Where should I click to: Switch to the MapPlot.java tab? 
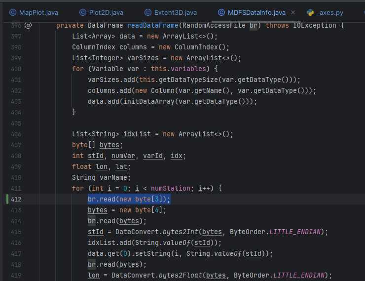click(38, 12)
